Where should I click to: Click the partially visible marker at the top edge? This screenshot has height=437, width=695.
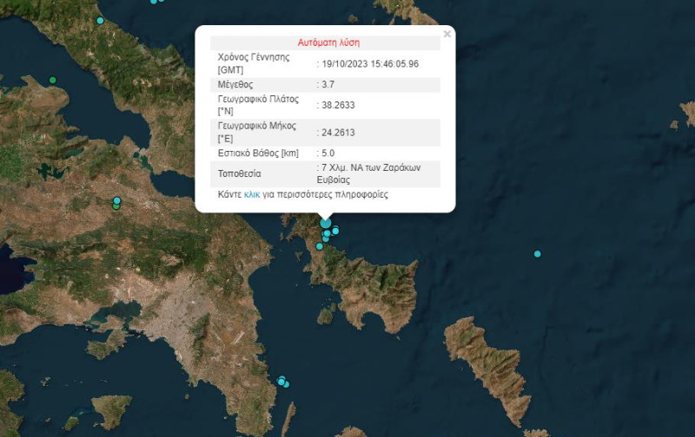pos(154,2)
